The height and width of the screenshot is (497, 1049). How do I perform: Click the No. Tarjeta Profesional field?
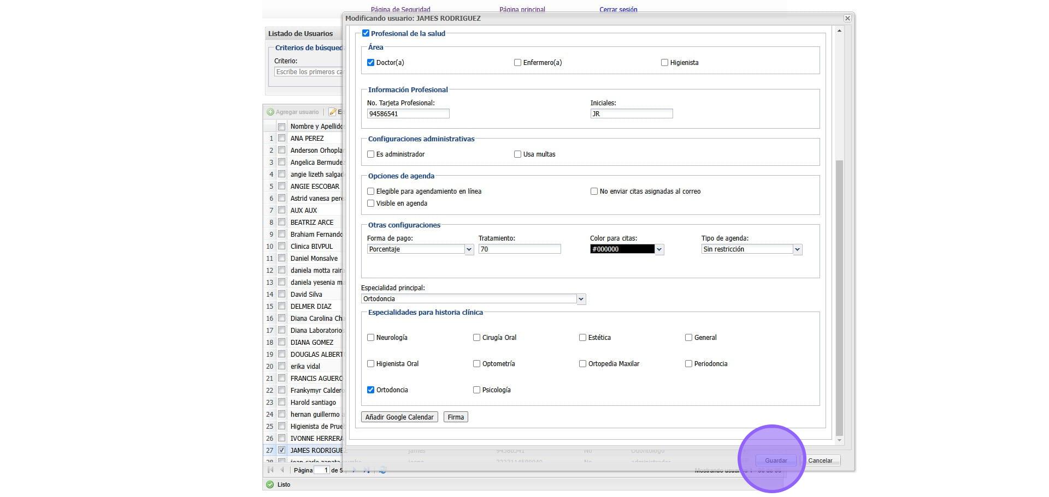tap(408, 114)
